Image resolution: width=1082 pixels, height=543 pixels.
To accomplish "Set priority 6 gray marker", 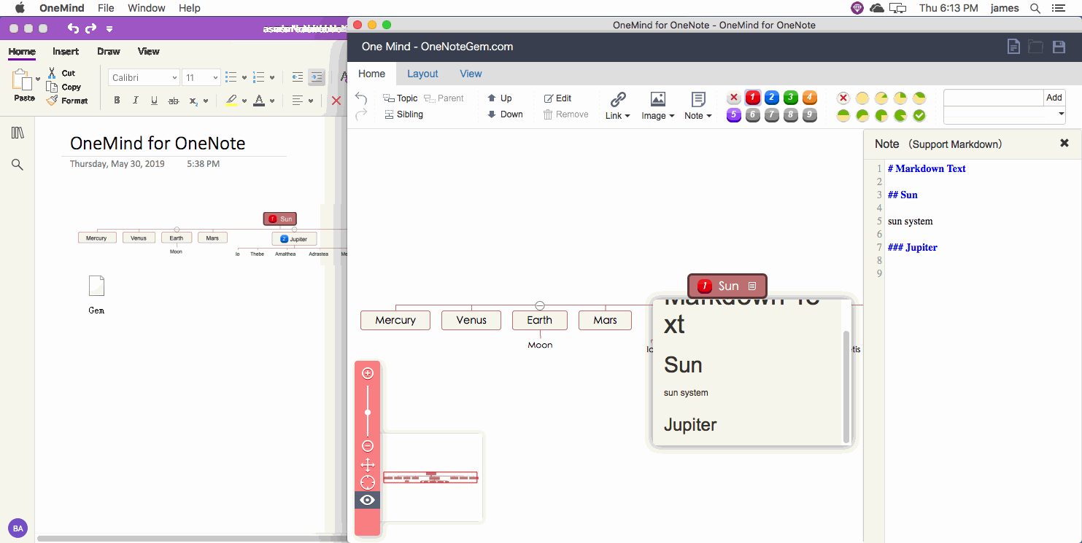I will [753, 115].
